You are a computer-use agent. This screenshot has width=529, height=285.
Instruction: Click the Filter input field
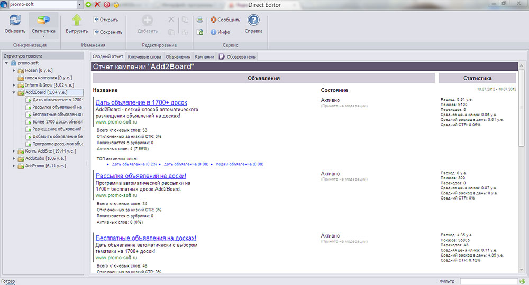tap(488, 281)
